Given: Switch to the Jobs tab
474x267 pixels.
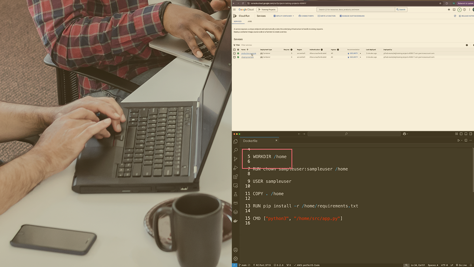Looking at the screenshot, I should coord(250,22).
